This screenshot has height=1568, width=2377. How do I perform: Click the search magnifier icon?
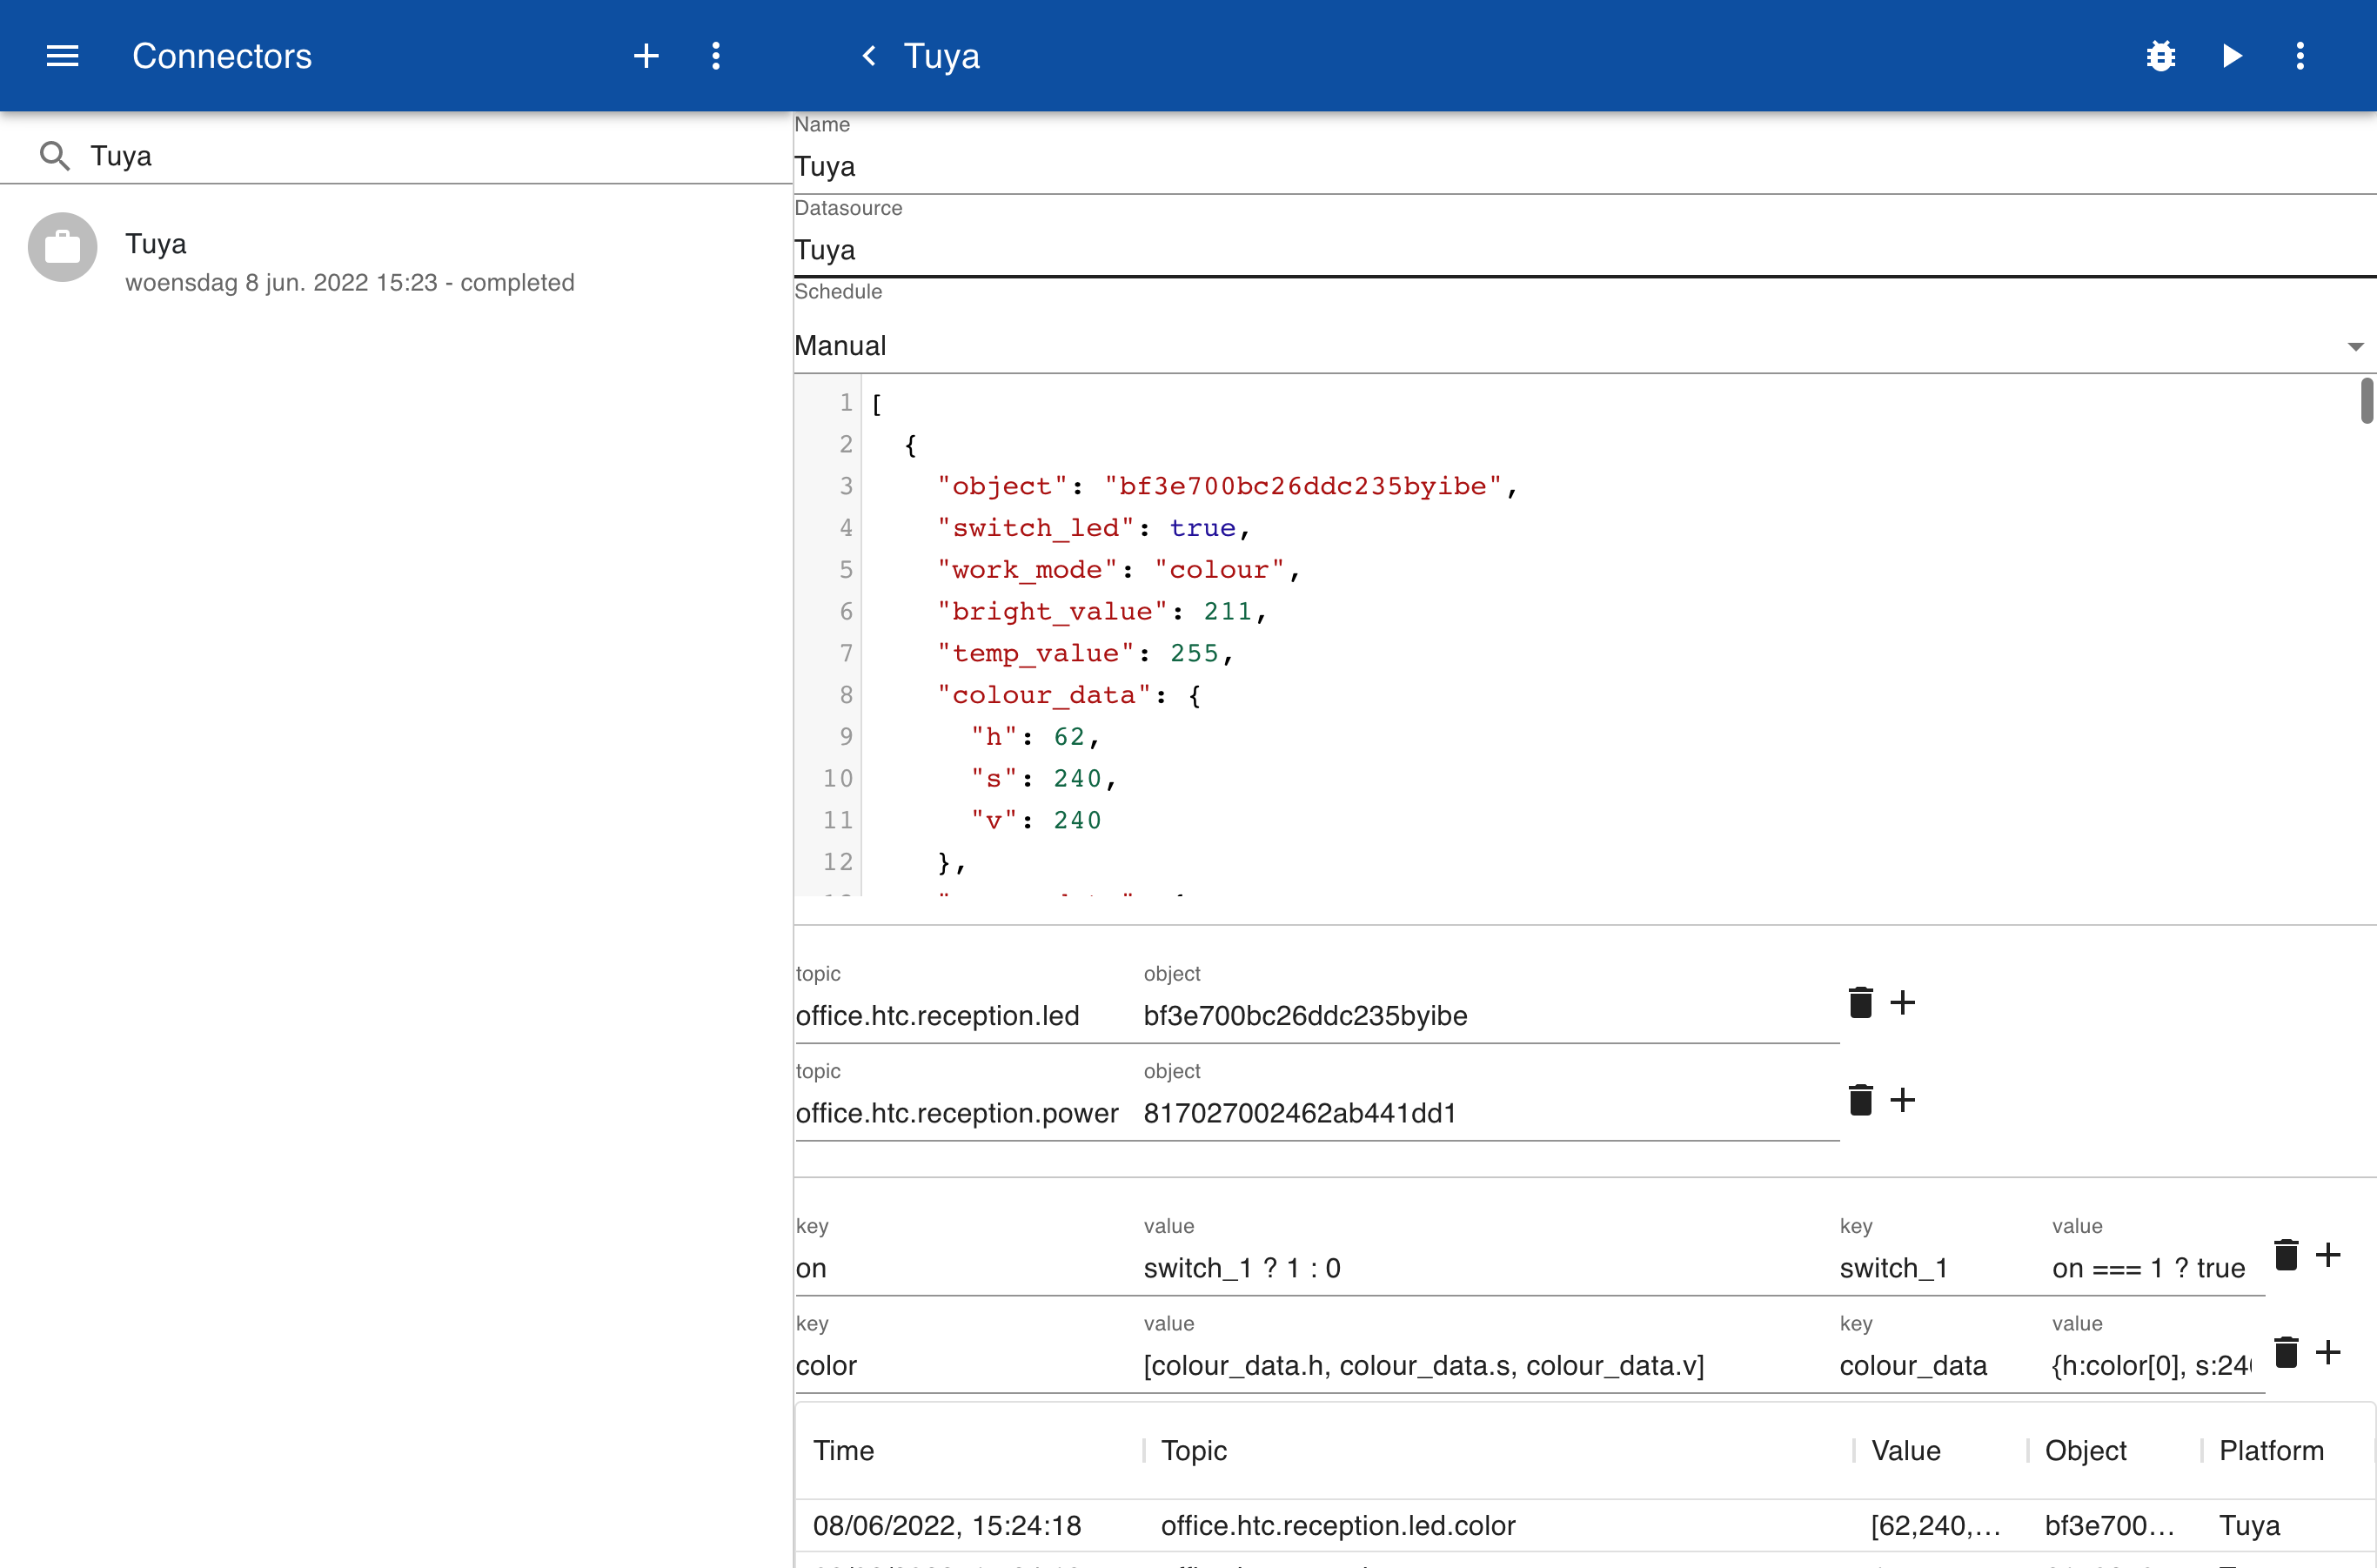[x=54, y=156]
